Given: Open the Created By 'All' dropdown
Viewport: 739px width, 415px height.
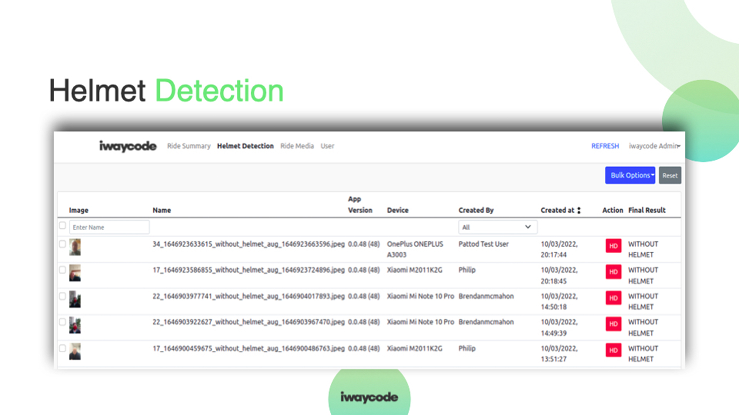Looking at the screenshot, I should [497, 227].
